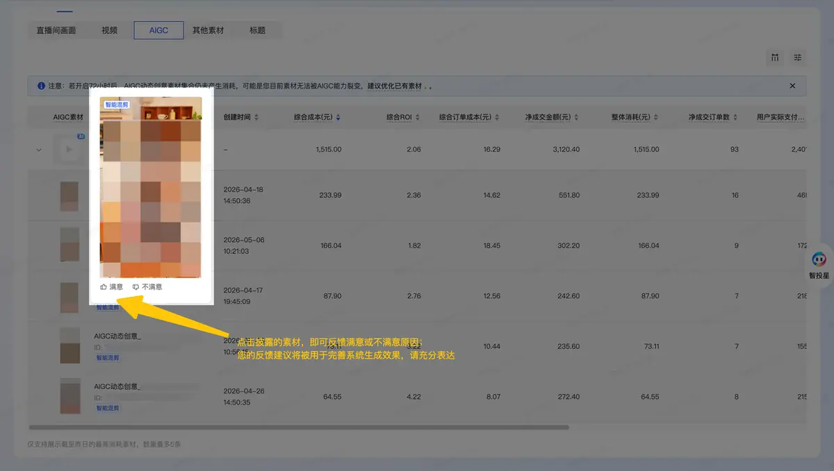Open the filter sliders icon
834x471 pixels.
point(798,58)
